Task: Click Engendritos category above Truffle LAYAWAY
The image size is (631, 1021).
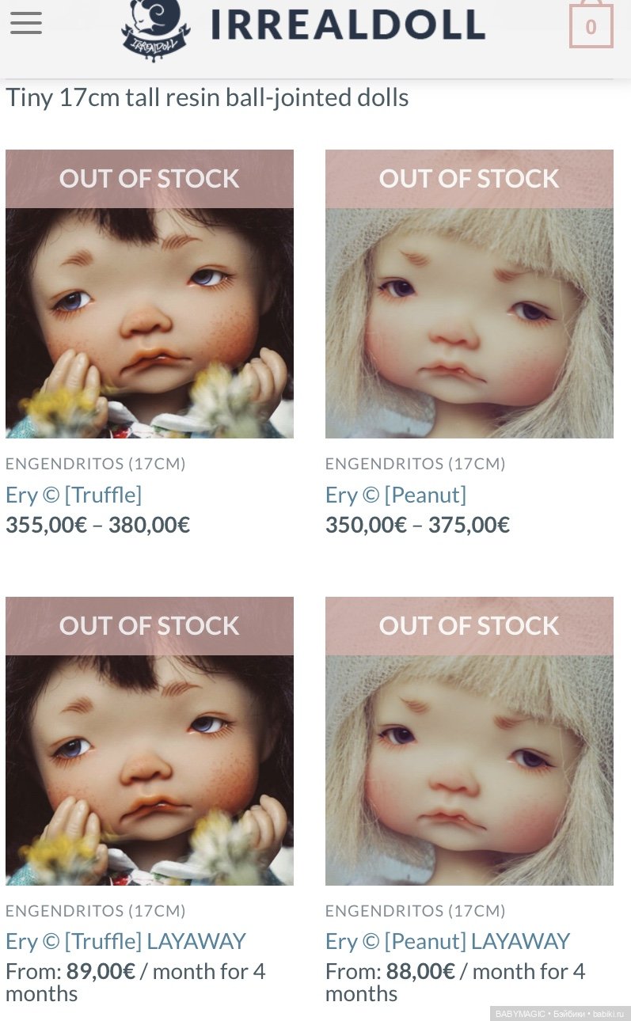Action: point(96,911)
